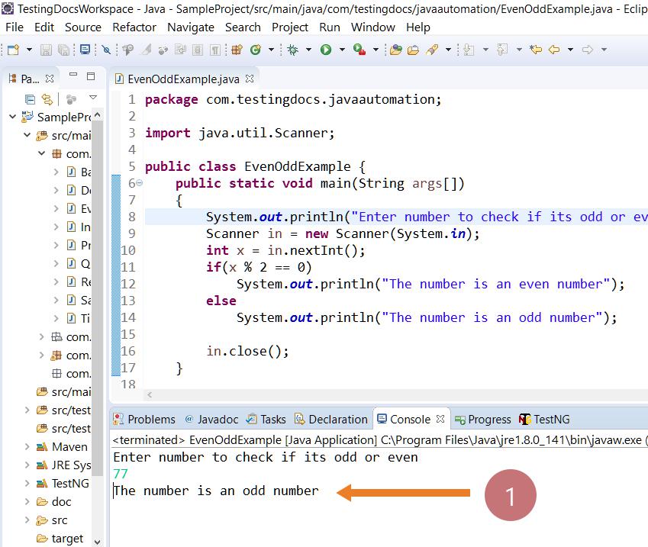
Task: Toggle Show Whitespace Characters pilcrow icon
Action: point(215,50)
